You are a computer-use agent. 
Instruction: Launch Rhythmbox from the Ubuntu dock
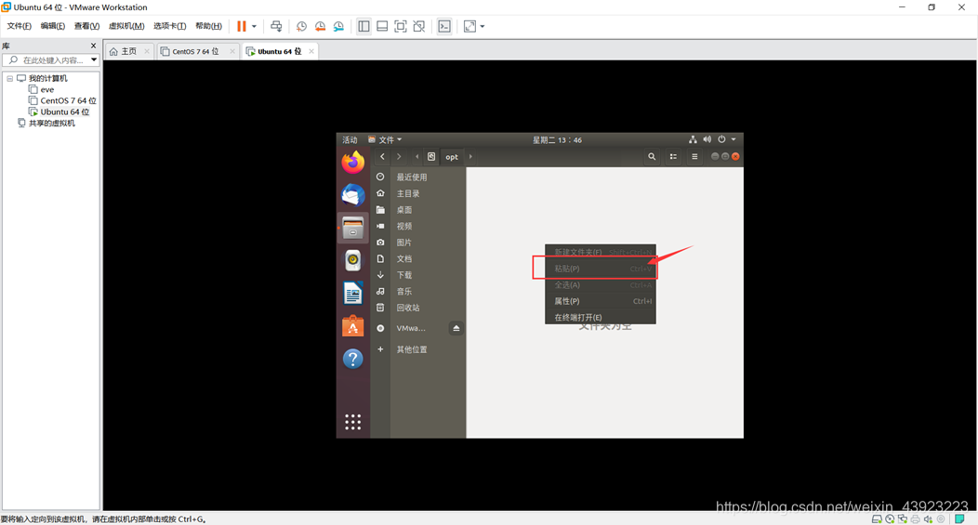pyautogui.click(x=353, y=260)
